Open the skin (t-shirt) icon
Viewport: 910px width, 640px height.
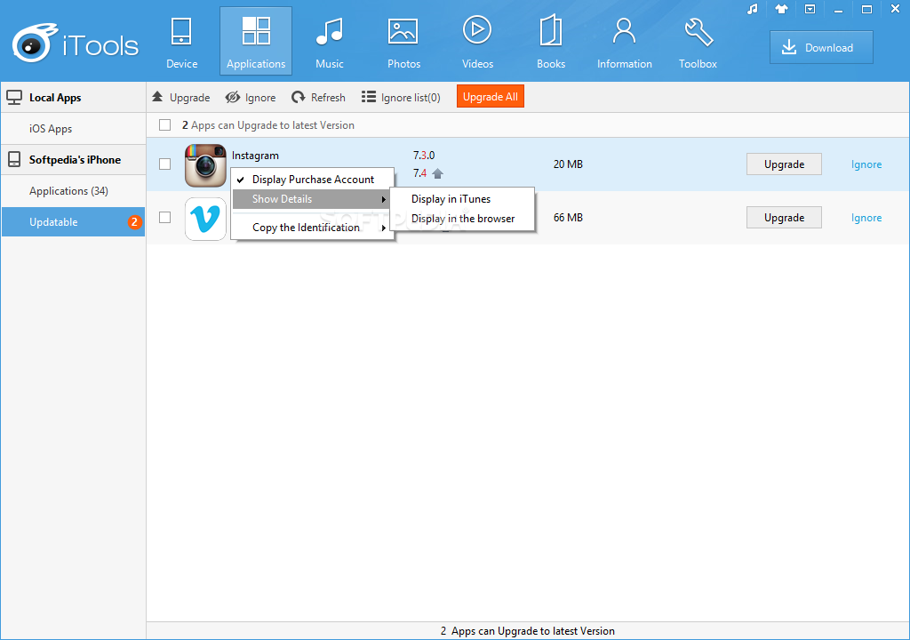click(x=781, y=9)
